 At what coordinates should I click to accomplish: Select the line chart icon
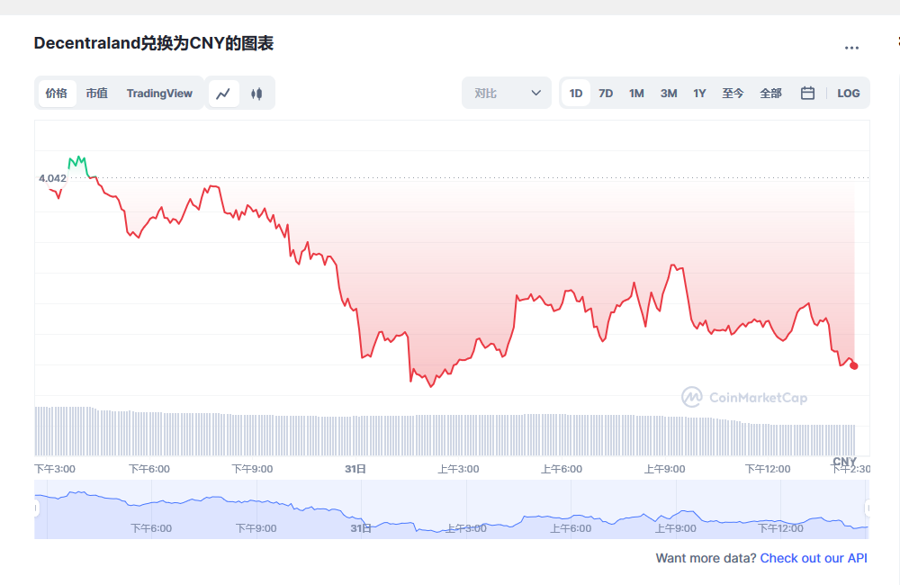tap(223, 93)
